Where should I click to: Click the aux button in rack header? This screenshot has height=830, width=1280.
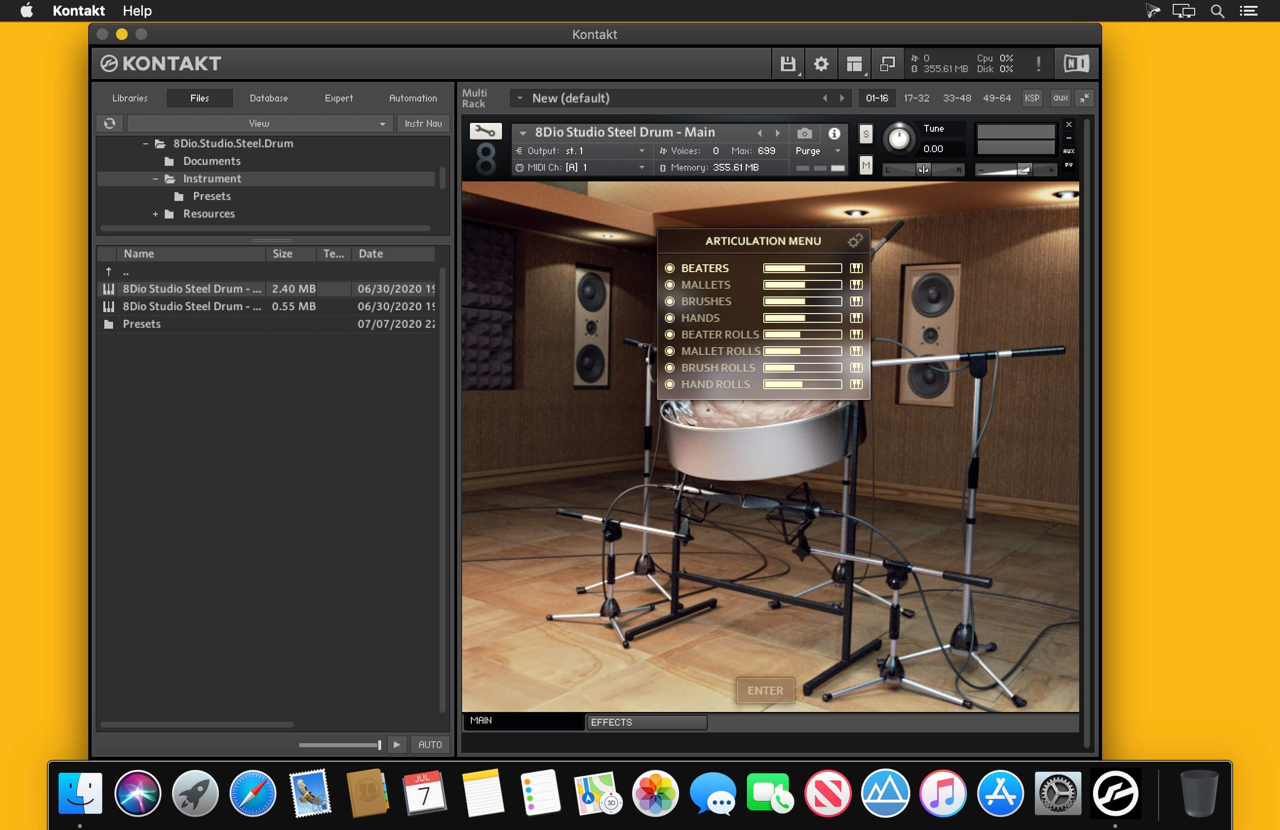point(1061,98)
